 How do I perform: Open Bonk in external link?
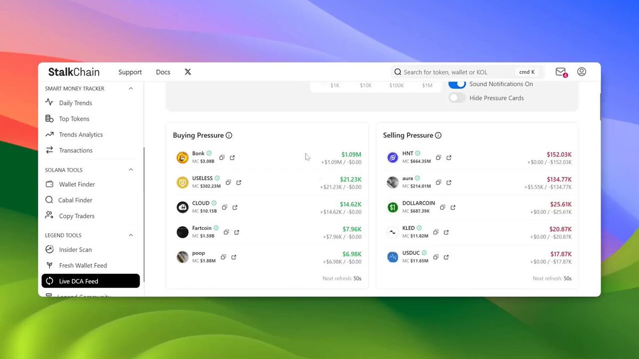click(x=233, y=157)
